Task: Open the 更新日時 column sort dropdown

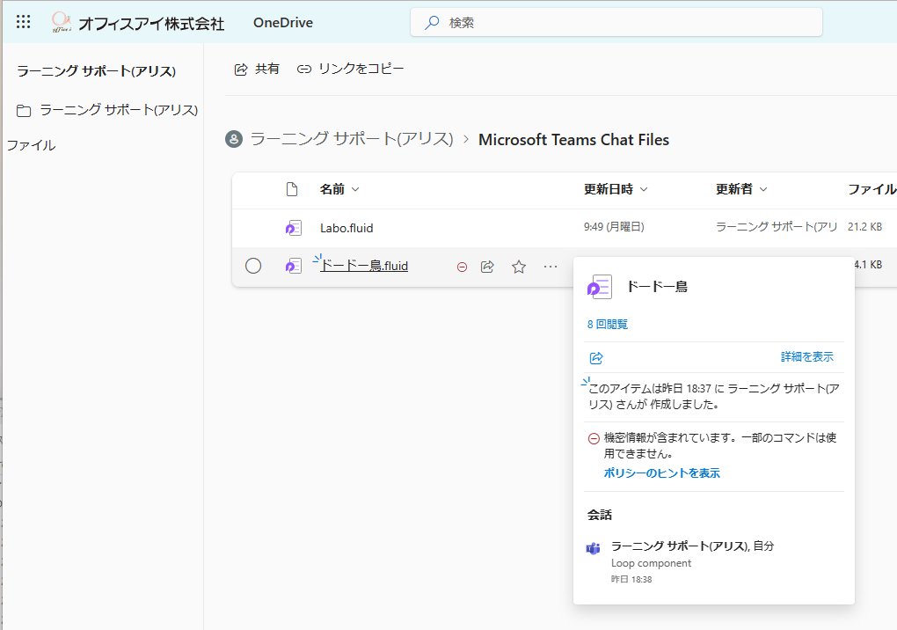Action: (616, 189)
